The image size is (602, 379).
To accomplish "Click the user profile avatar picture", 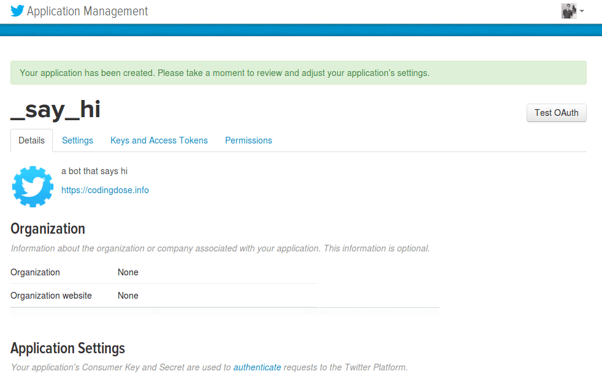I will 568,11.
